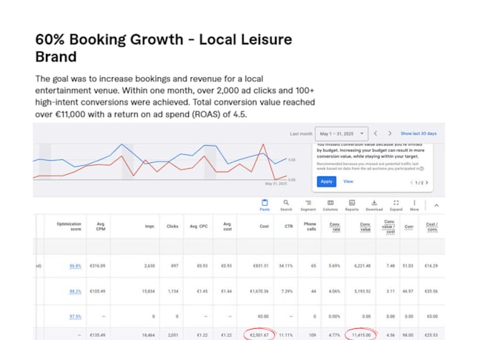
Task: Sort by CTR column header
Action: tap(288, 226)
